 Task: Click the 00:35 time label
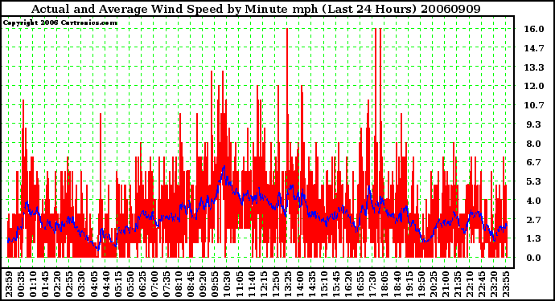click(21, 284)
